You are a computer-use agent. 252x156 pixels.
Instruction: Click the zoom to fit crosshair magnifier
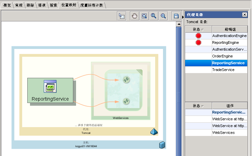(x=163, y=16)
